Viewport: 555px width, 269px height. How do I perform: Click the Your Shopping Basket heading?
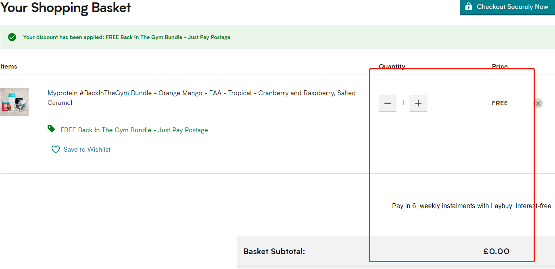pyautogui.click(x=66, y=7)
